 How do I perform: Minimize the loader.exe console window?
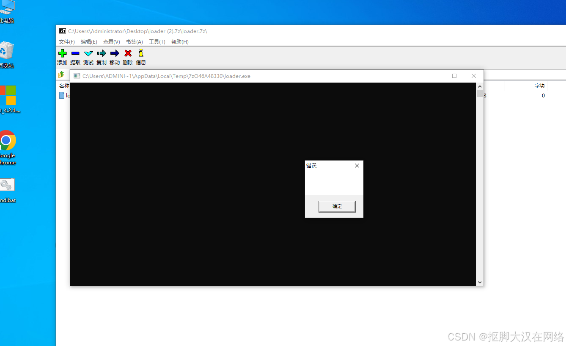(x=435, y=76)
